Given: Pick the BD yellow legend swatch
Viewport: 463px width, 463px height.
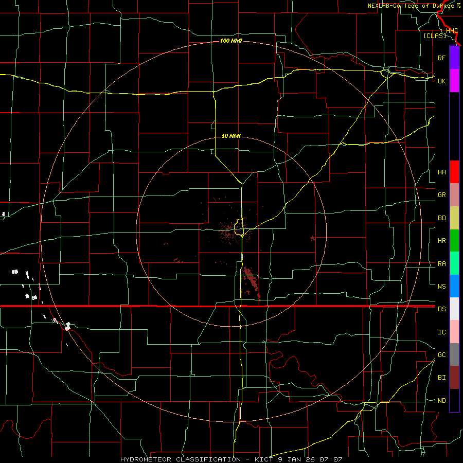Looking at the screenshot, I should 454,218.
